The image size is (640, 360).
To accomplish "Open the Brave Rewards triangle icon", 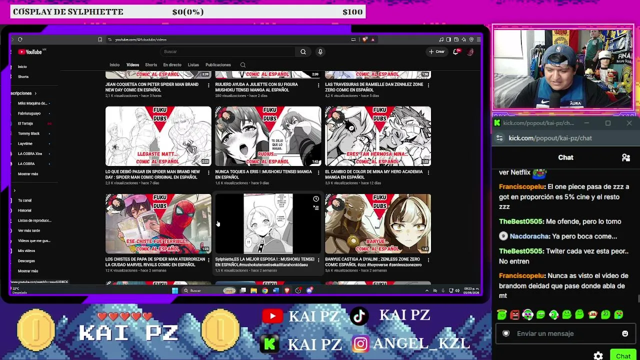I will 372,39.
